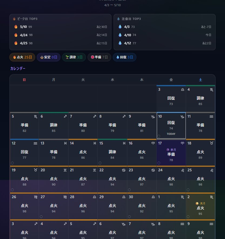Click the small circle marker on April 12
The image size is (225, 239).
click(12, 163)
